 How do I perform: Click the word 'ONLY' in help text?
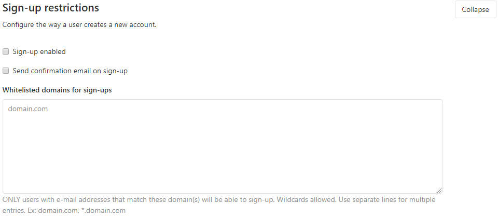[x=11, y=199]
